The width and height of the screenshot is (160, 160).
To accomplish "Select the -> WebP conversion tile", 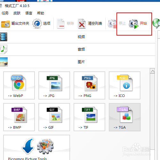I will (x=19, y=85).
